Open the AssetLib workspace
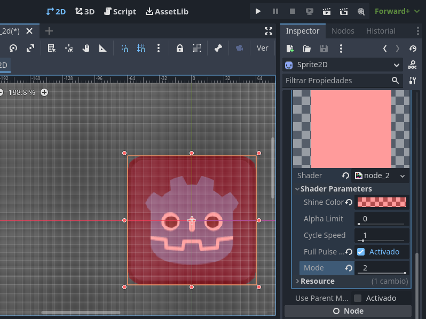 [167, 11]
